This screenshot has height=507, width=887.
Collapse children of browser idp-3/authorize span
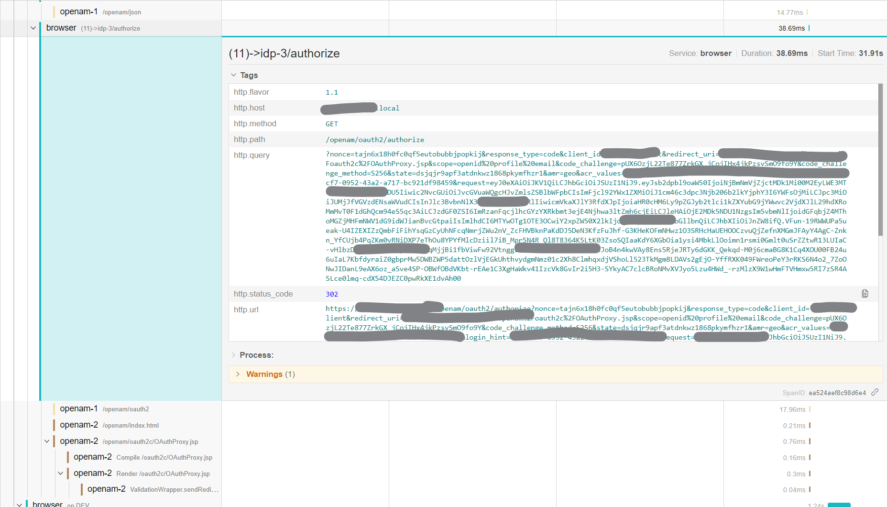(33, 28)
